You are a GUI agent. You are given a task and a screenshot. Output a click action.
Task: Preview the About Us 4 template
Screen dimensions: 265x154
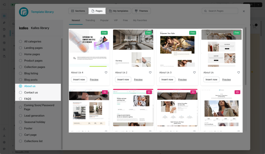point(94,80)
